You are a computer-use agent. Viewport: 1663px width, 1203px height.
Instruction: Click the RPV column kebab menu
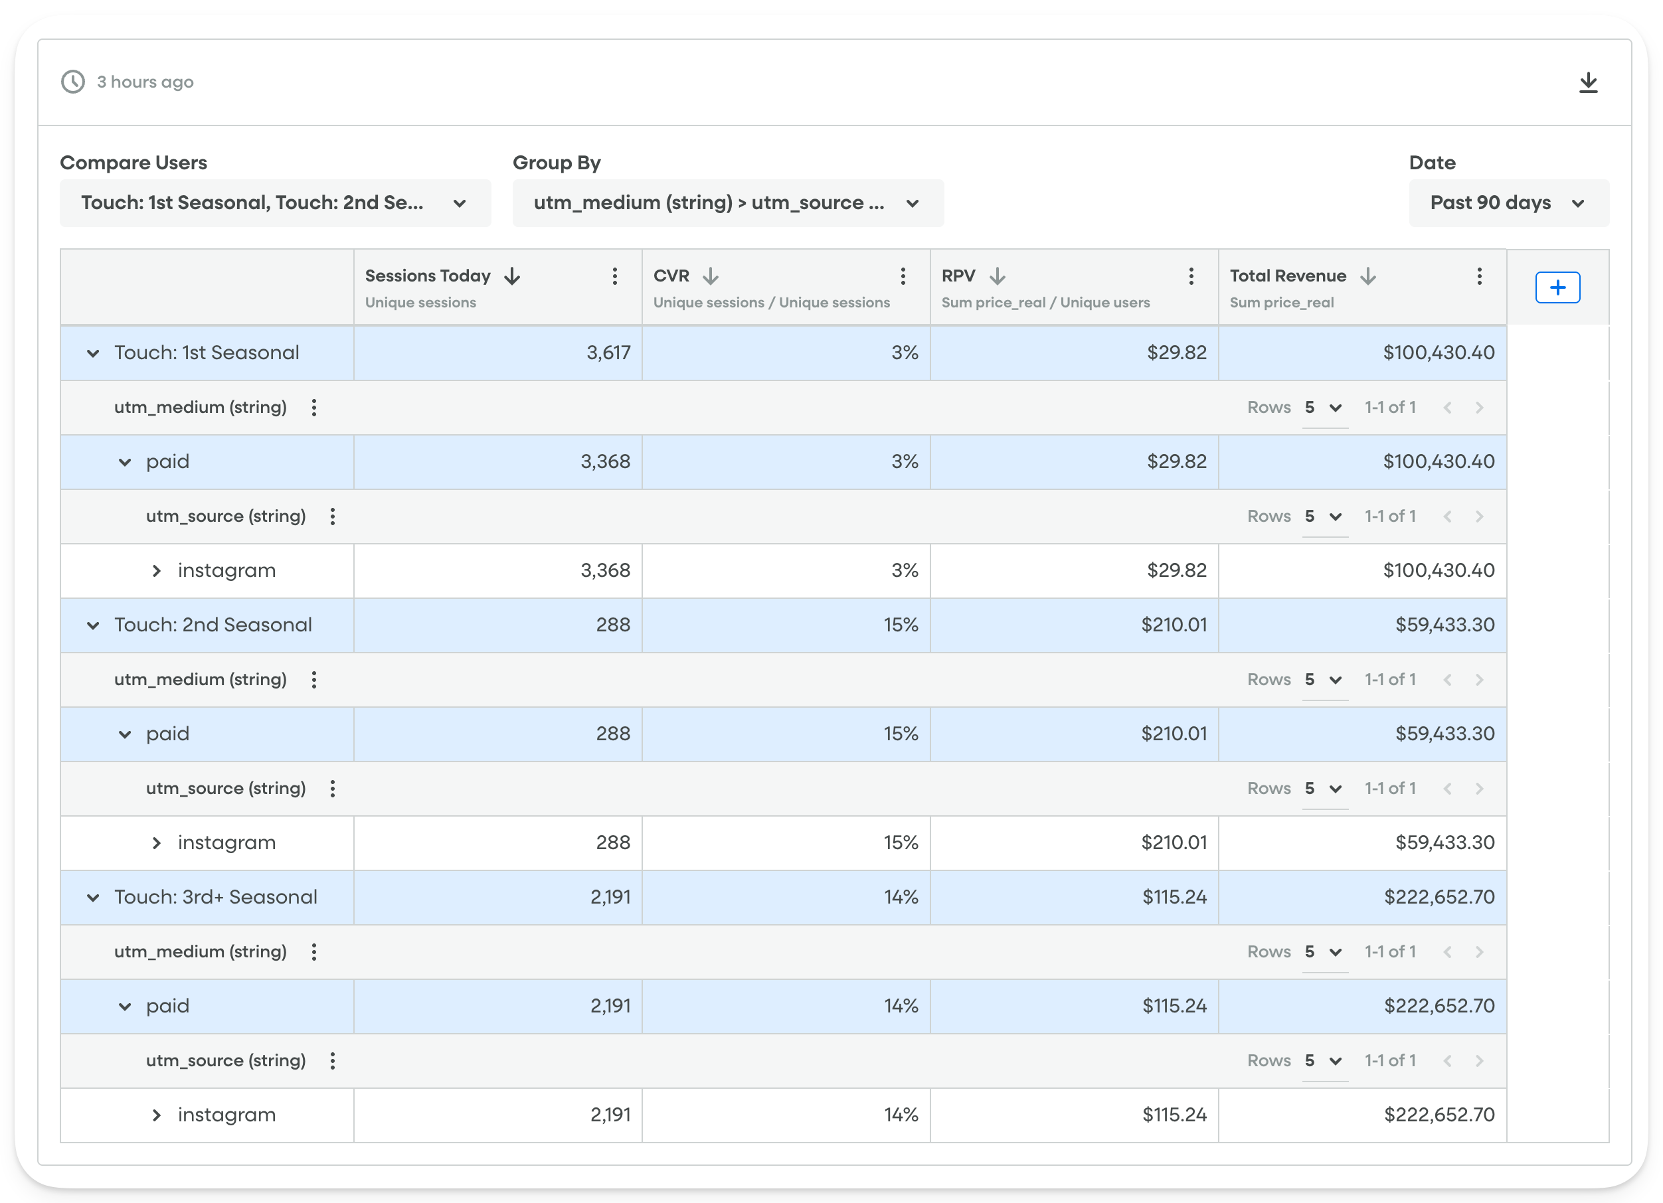click(1191, 276)
